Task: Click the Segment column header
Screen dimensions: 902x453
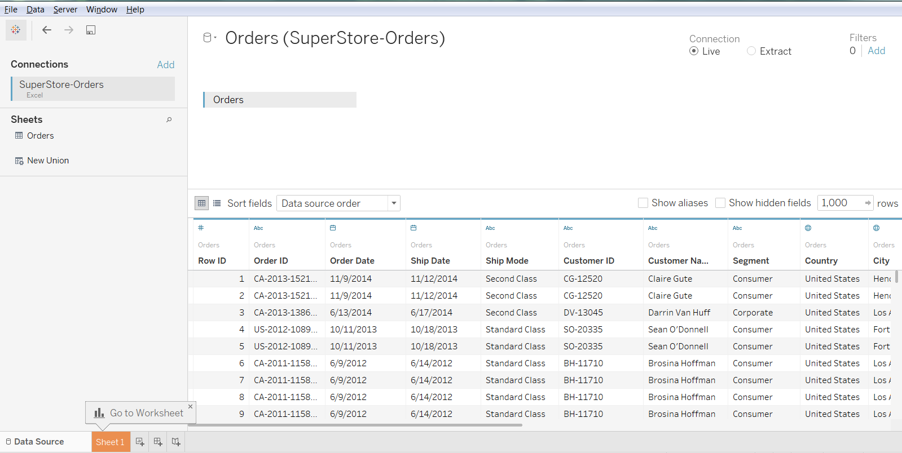Action: coord(751,261)
